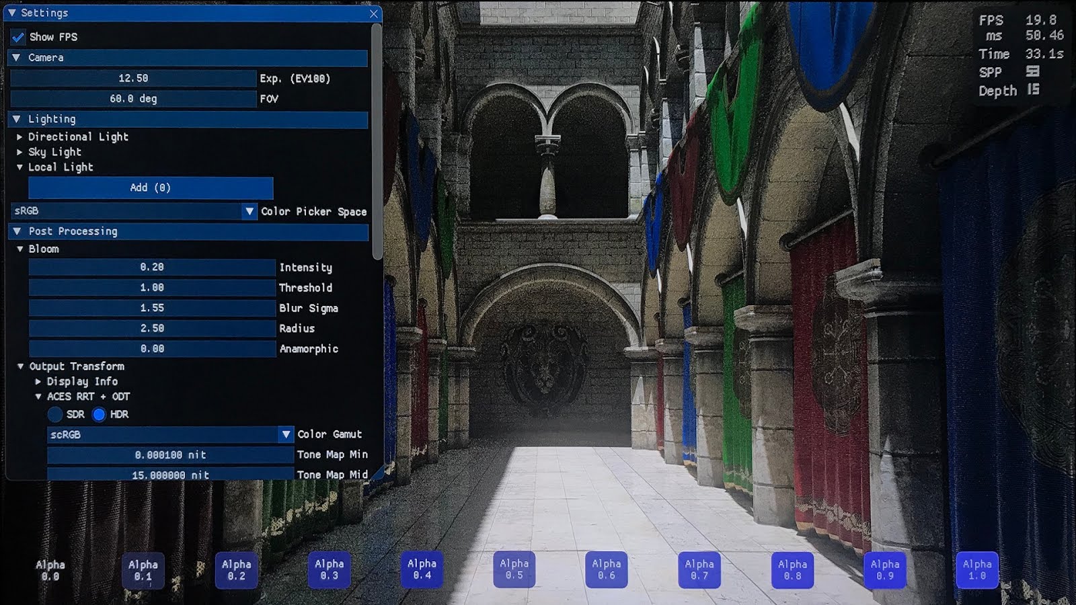Click the FPS value 19.8 in overlay
The width and height of the screenshot is (1076, 605).
[x=1041, y=20]
